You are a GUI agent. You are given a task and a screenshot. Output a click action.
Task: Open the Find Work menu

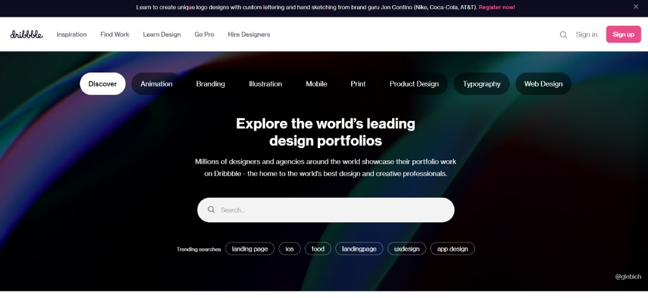[115, 35]
